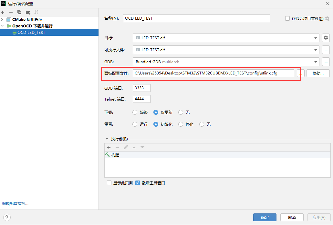Open the 目标 dropdown list
Image resolution: width=333 pixels, height=225 pixels.
pyautogui.click(x=316, y=38)
